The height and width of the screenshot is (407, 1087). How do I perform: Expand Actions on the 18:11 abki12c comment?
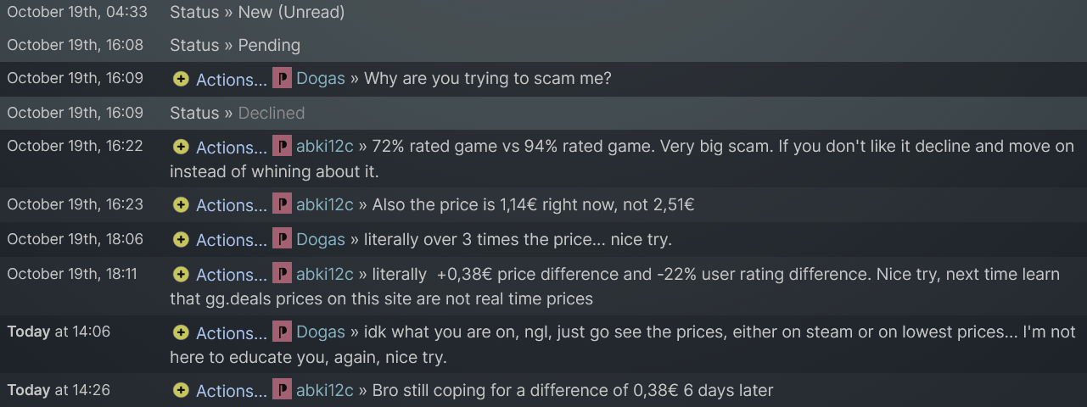(231, 276)
